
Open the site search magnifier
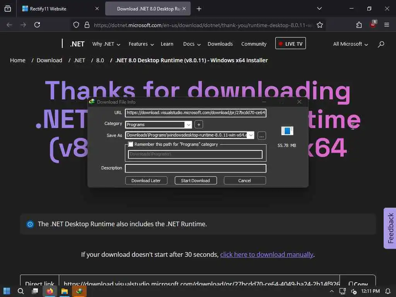[381, 44]
